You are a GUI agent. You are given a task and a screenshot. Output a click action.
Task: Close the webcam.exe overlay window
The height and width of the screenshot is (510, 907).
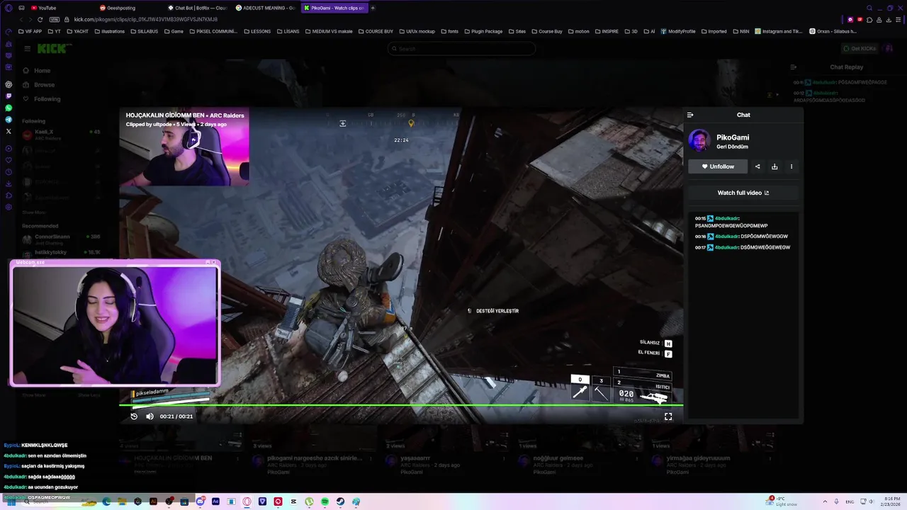click(214, 262)
